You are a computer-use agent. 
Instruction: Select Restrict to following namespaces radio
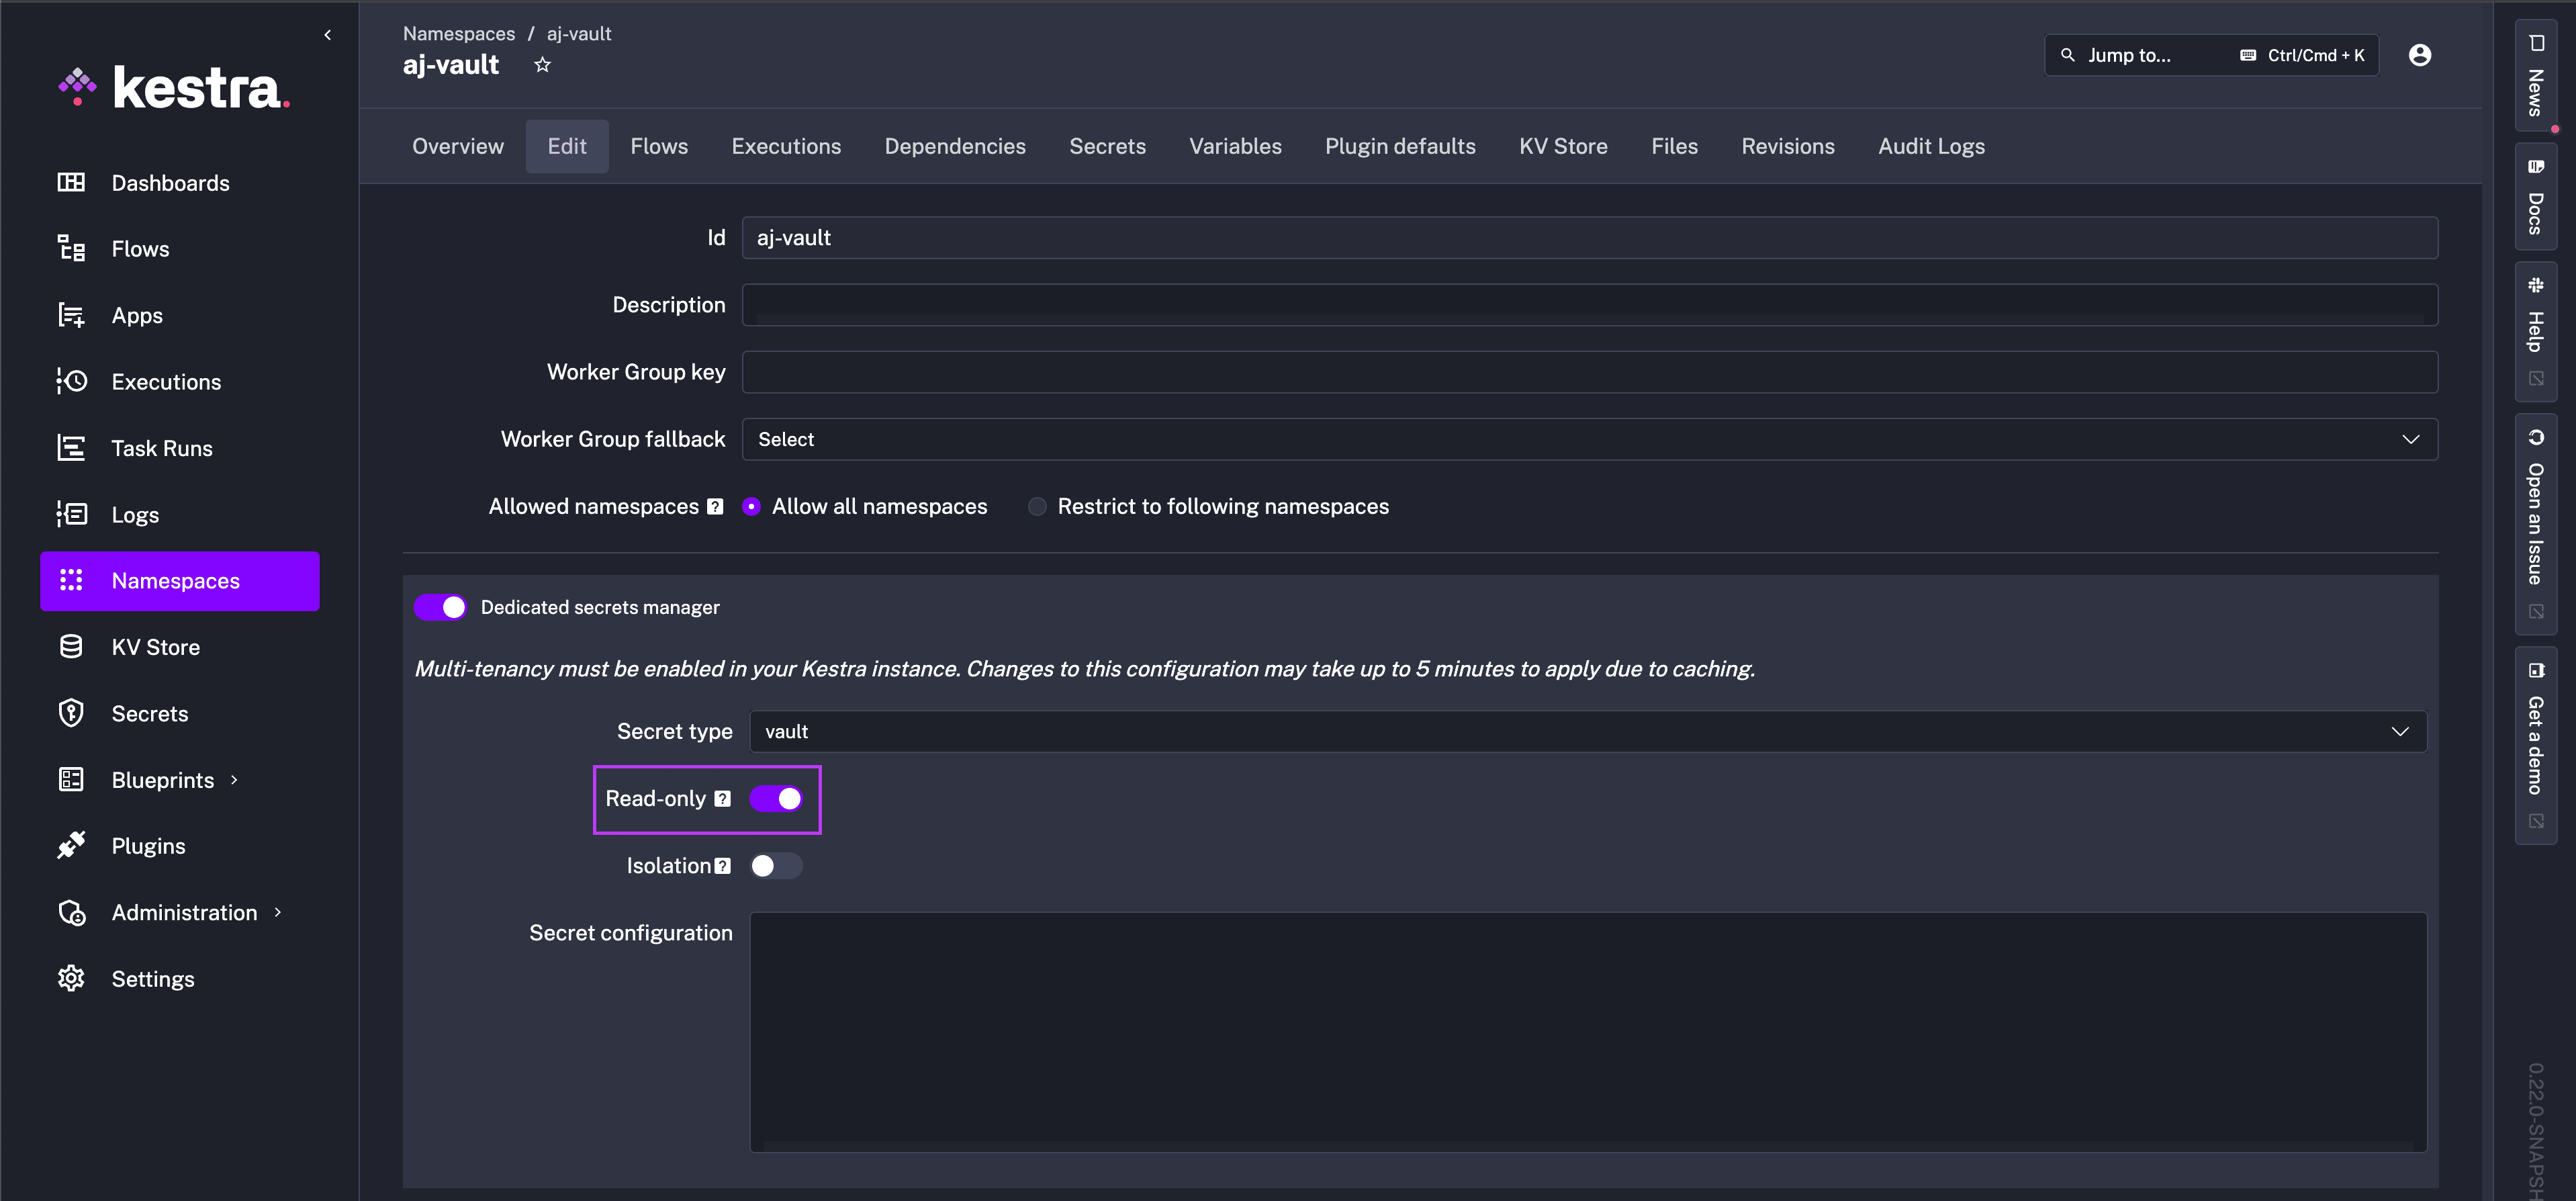pos(1037,507)
